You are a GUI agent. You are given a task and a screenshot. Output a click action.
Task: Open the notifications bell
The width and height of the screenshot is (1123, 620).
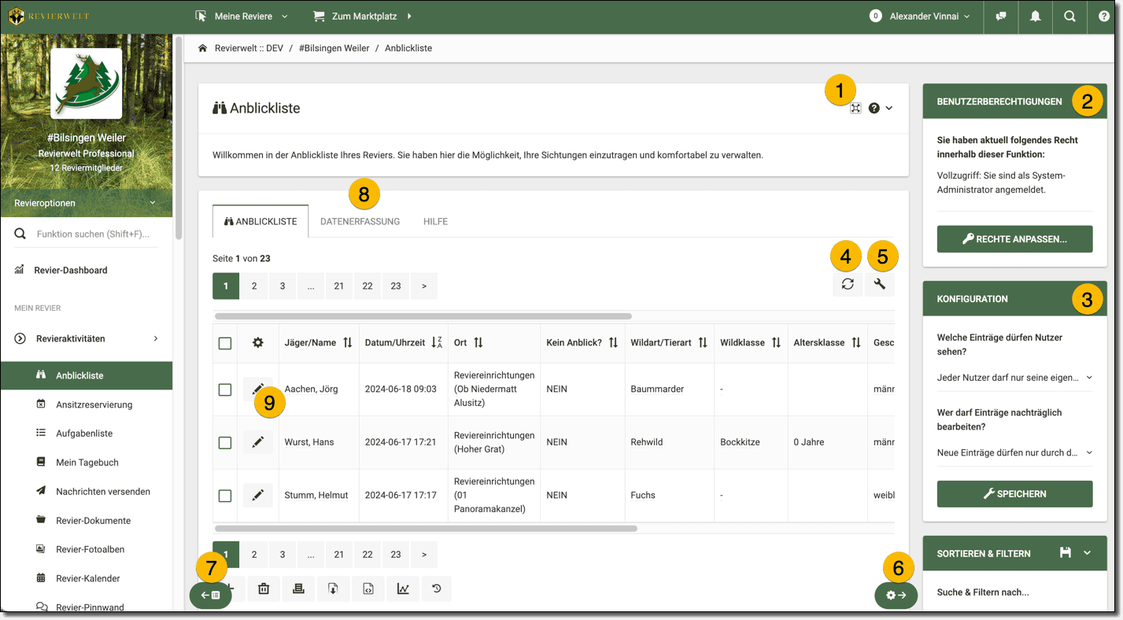tap(1035, 17)
